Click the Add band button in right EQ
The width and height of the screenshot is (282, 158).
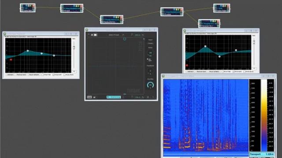190,72
